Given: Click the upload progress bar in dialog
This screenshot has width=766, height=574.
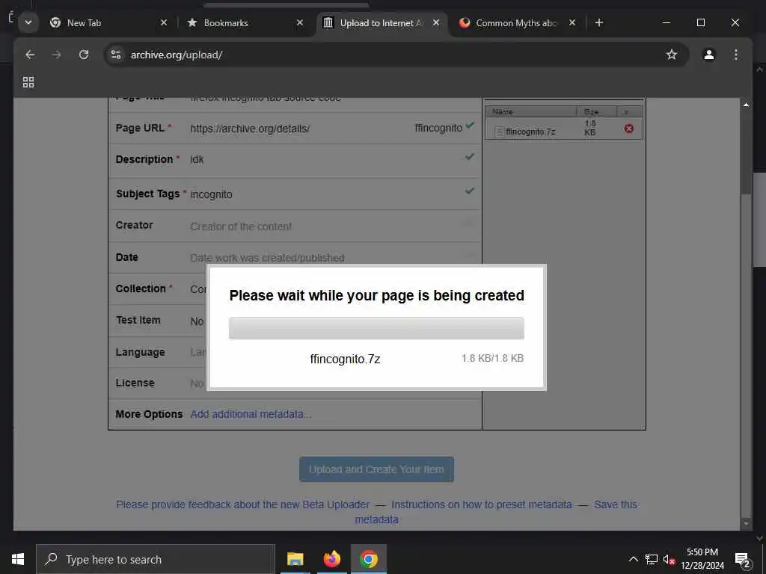Looking at the screenshot, I should (x=377, y=328).
